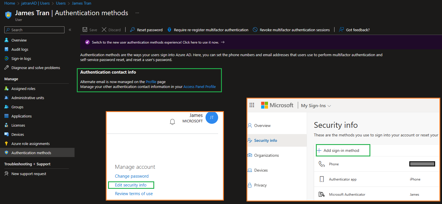This screenshot has width=442, height=204.
Task: Click the Reset password key icon
Action: [x=132, y=30]
